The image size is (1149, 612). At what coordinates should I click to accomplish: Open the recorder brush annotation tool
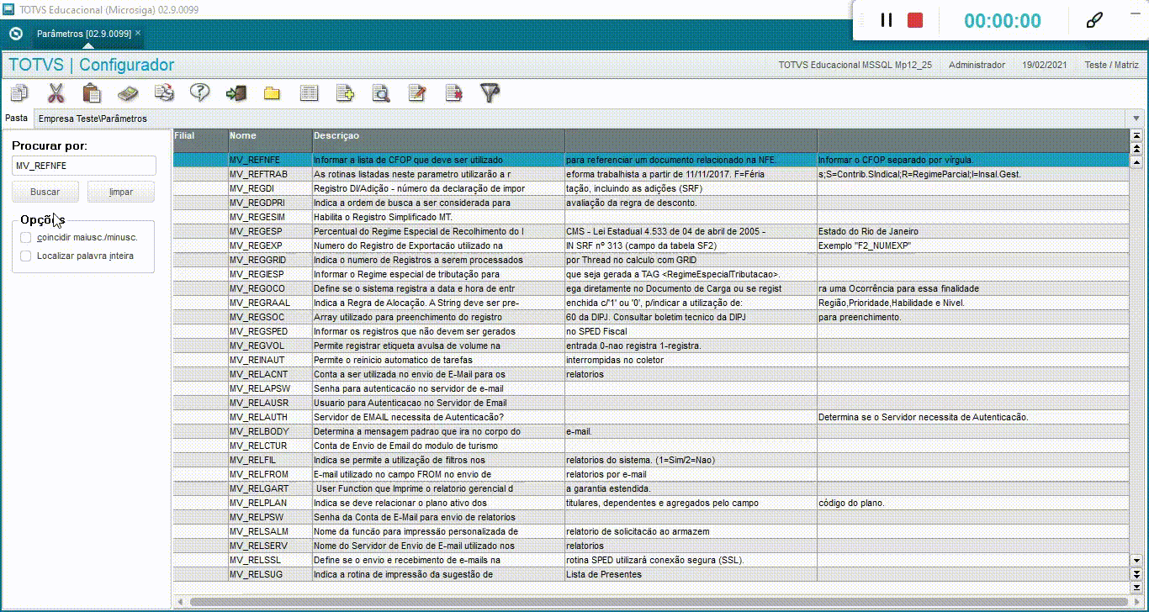pos(1094,20)
